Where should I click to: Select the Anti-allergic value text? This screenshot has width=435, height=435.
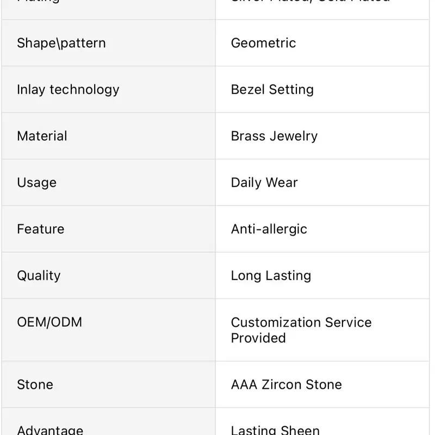pos(269,229)
